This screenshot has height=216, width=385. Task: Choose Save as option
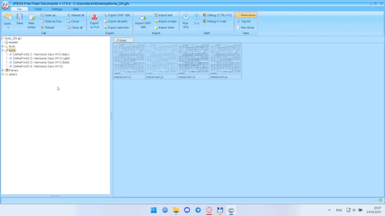[x=49, y=15]
